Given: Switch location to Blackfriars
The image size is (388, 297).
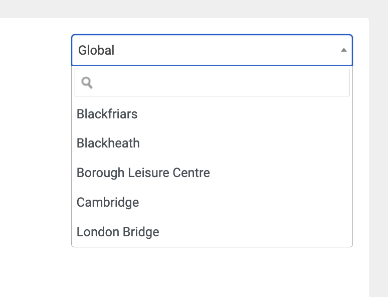Looking at the screenshot, I should [x=212, y=114].
